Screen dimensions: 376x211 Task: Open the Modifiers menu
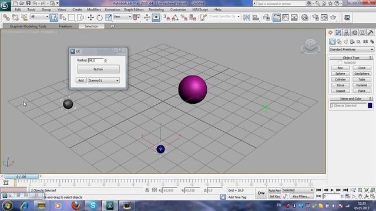click(94, 9)
